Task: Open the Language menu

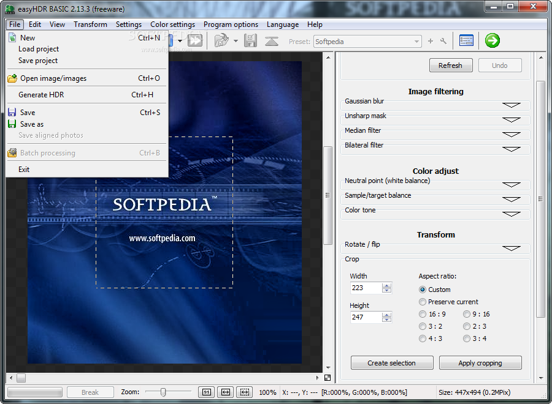Action: [x=283, y=24]
